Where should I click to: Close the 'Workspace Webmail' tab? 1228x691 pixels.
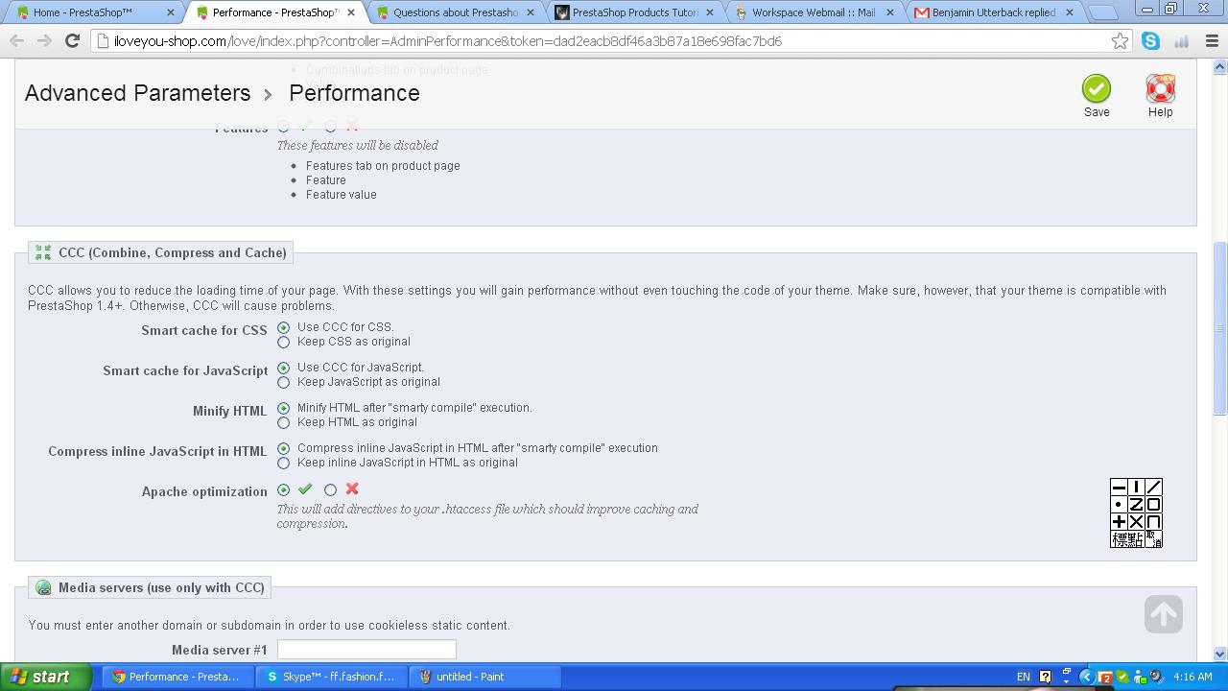(x=889, y=12)
